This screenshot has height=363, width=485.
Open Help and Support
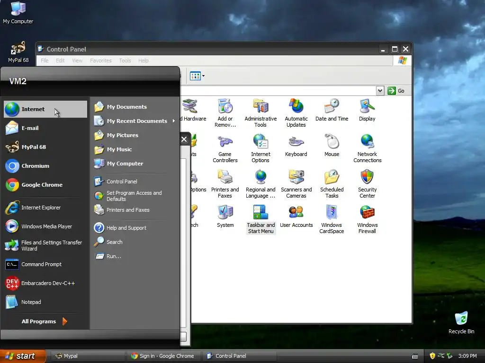coord(135,228)
